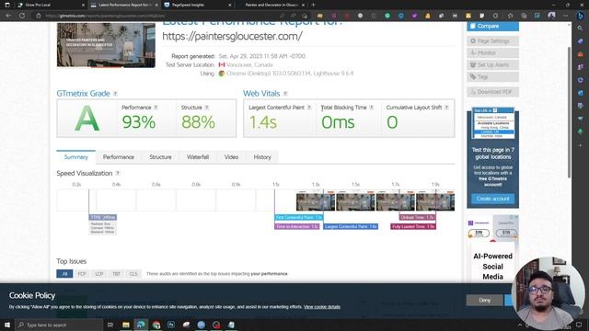Click the Structure score help icon
Viewport: 589px width, 331px height.
tap(206, 108)
